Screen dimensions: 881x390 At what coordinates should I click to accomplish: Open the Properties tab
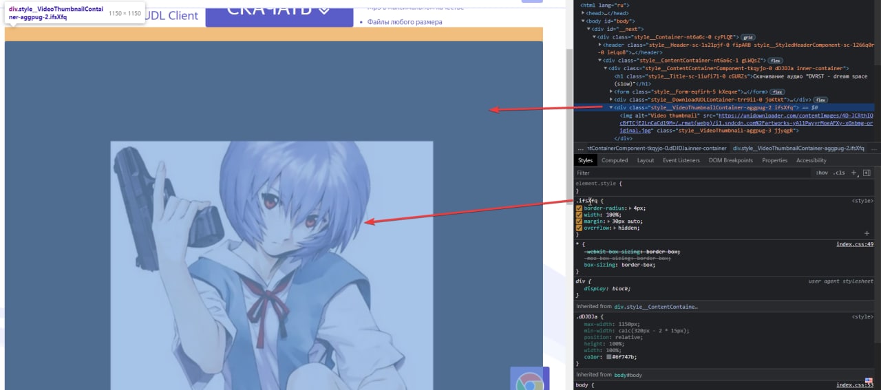click(x=774, y=160)
